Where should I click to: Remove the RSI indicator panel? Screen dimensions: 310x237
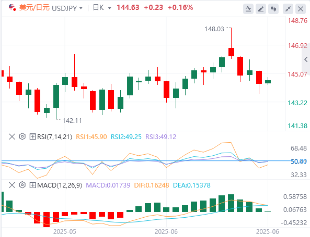(x=12, y=136)
